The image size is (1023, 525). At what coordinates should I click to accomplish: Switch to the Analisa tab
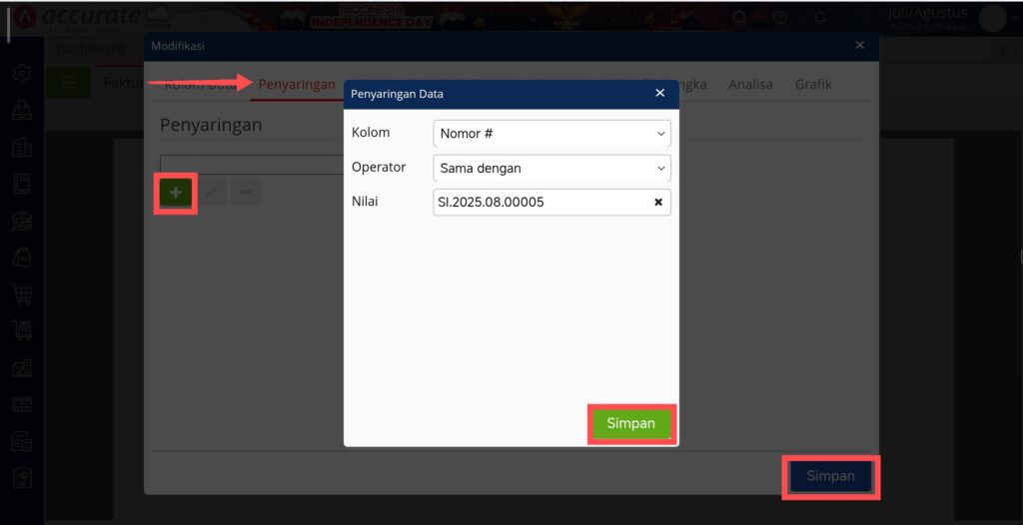(x=750, y=84)
